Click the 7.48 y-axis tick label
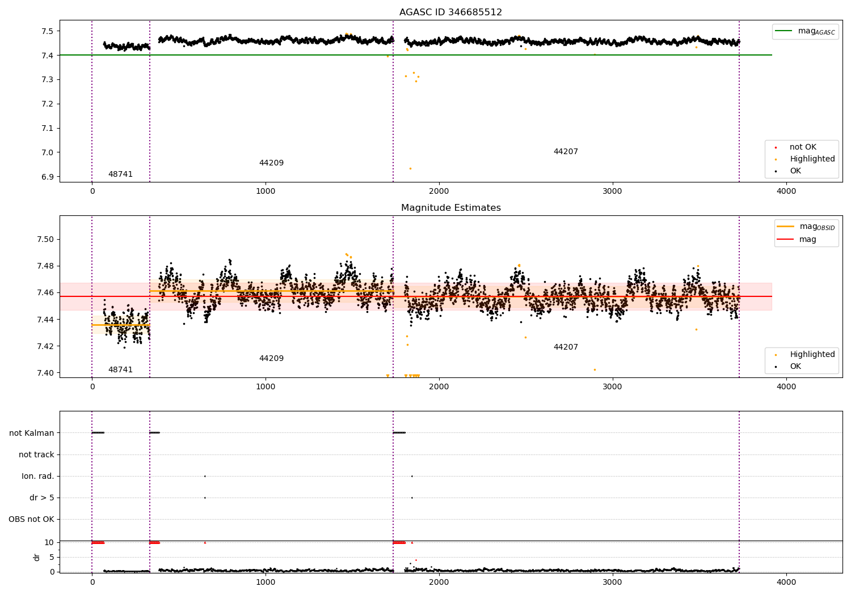851x595 pixels. [45, 266]
